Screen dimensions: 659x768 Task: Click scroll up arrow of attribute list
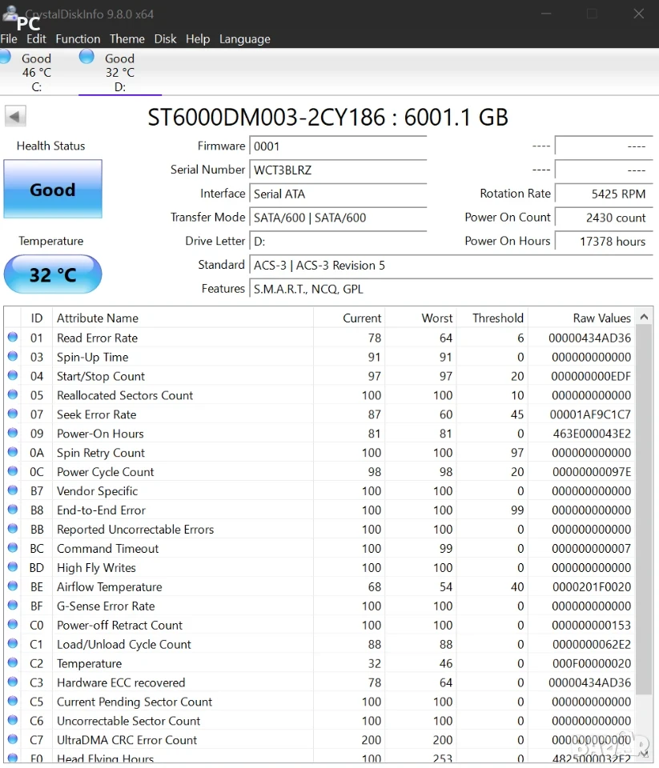pyautogui.click(x=645, y=318)
